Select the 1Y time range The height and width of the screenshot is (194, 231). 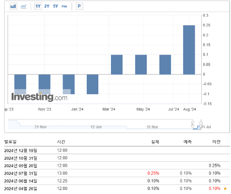[38, 7]
